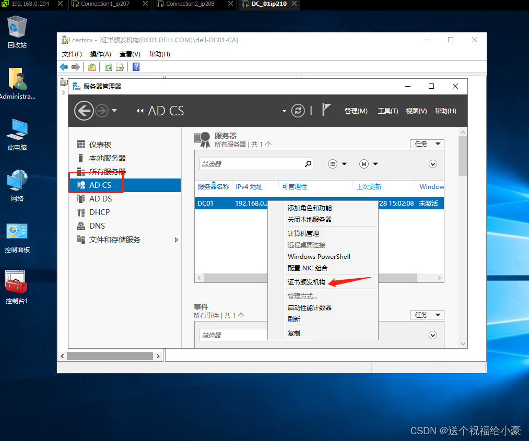This screenshot has width=529, height=441.
Task: Click Server Manager's round forward navigation button
Action: click(x=101, y=111)
